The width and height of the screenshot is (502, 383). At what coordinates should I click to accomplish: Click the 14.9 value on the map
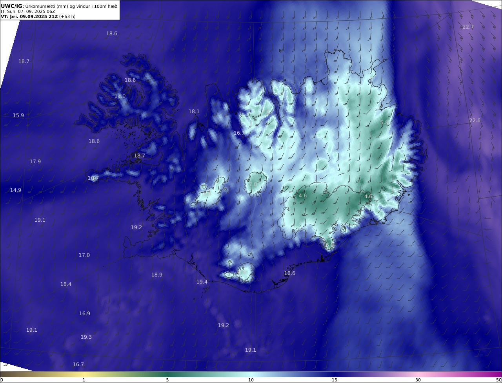point(16,190)
